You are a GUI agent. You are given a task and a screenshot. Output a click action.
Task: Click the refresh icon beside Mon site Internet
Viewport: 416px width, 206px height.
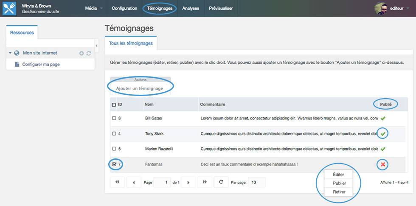(89, 53)
